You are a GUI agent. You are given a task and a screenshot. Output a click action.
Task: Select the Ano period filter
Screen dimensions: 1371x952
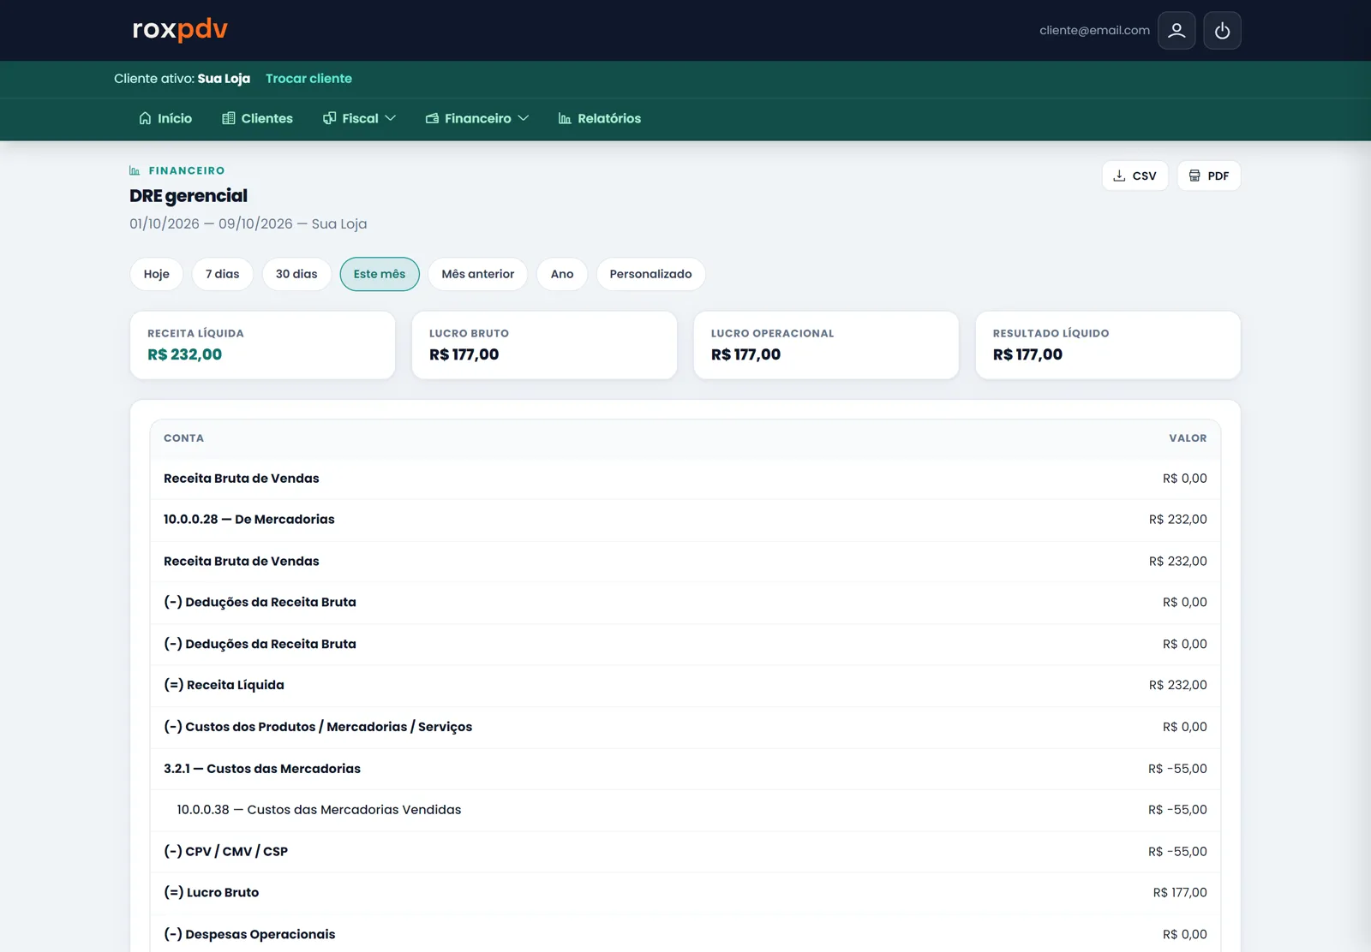[562, 274]
